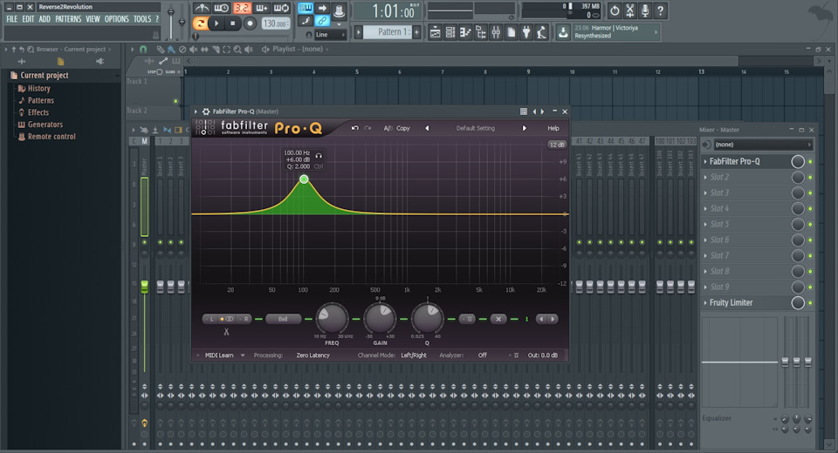Open the plugin picker plug icon
The width and height of the screenshot is (838, 453).
526,32
